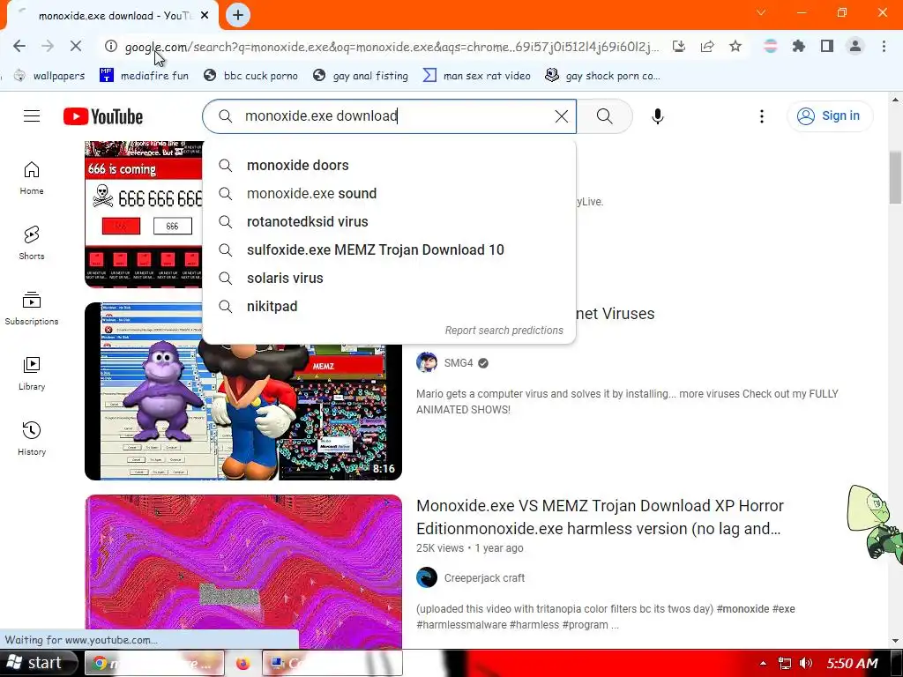Open the Windows start button
This screenshot has width=903, height=677.
(x=39, y=663)
